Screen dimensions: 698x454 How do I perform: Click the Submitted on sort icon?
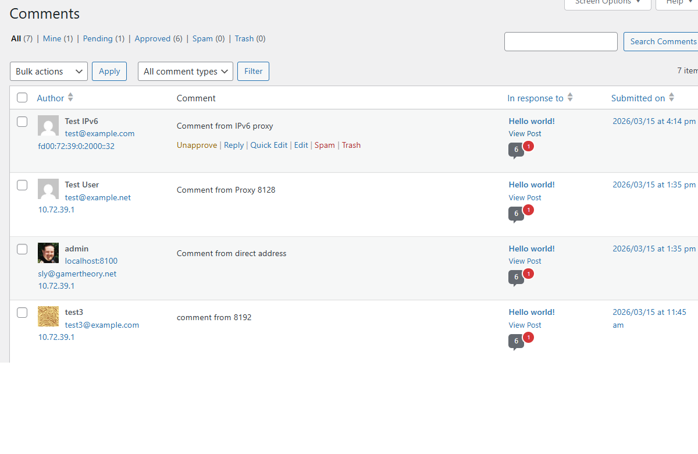(672, 97)
